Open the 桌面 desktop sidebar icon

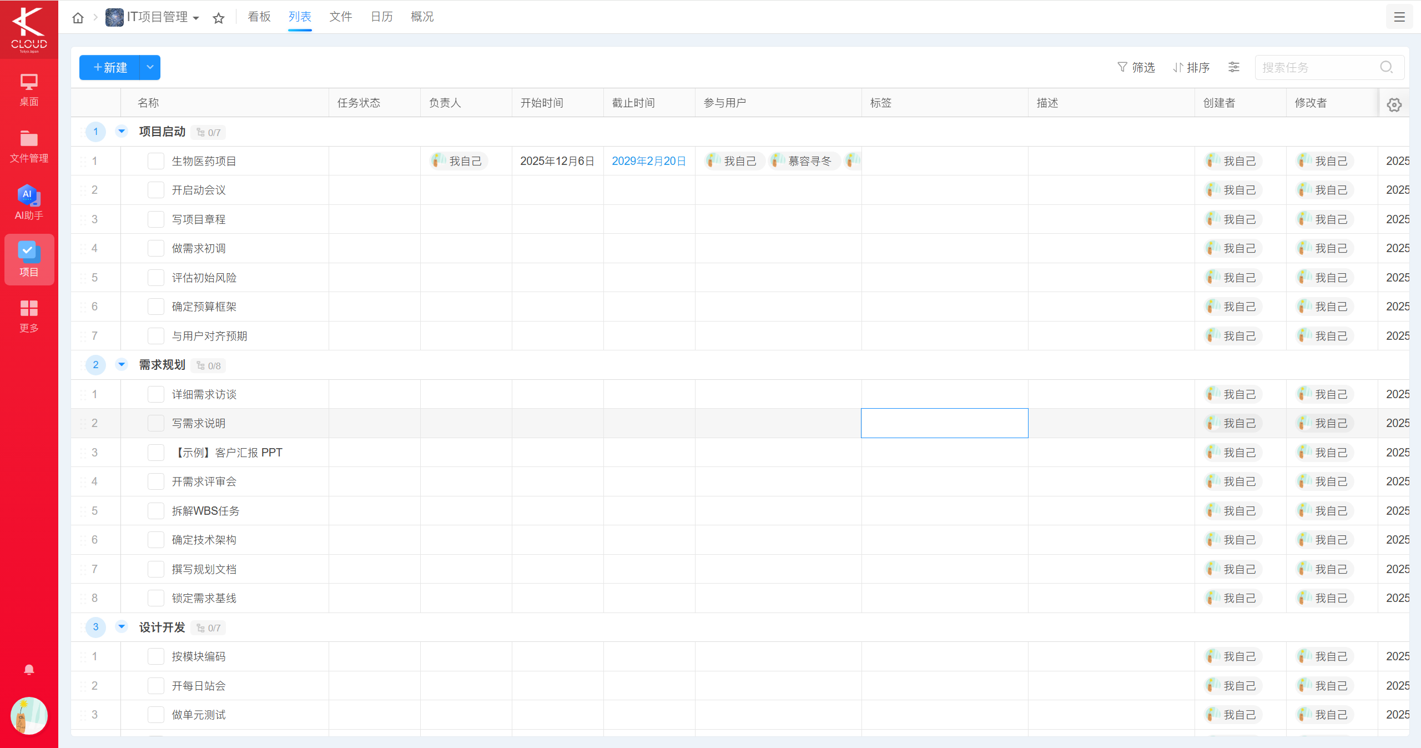[29, 90]
